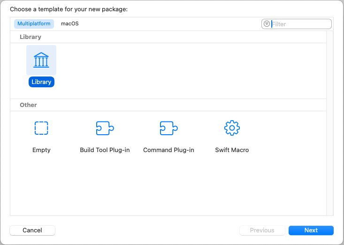
Task: Switch to the Multiplatform tab
Action: click(x=34, y=23)
